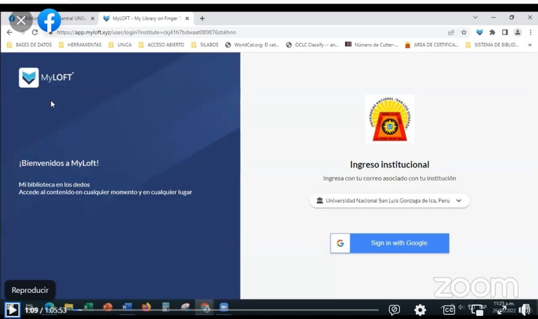Bookmark page with star icon
Screen dimensions: 538x319
tap(464, 32)
